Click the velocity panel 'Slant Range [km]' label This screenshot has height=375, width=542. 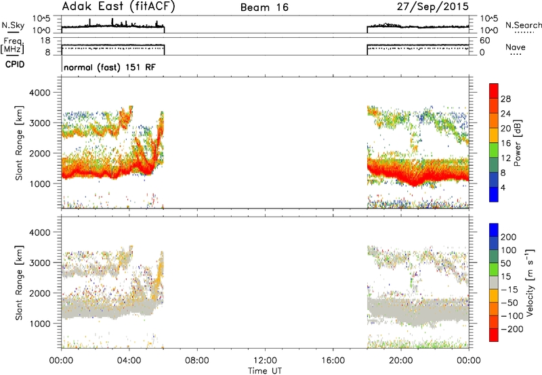(x=19, y=283)
